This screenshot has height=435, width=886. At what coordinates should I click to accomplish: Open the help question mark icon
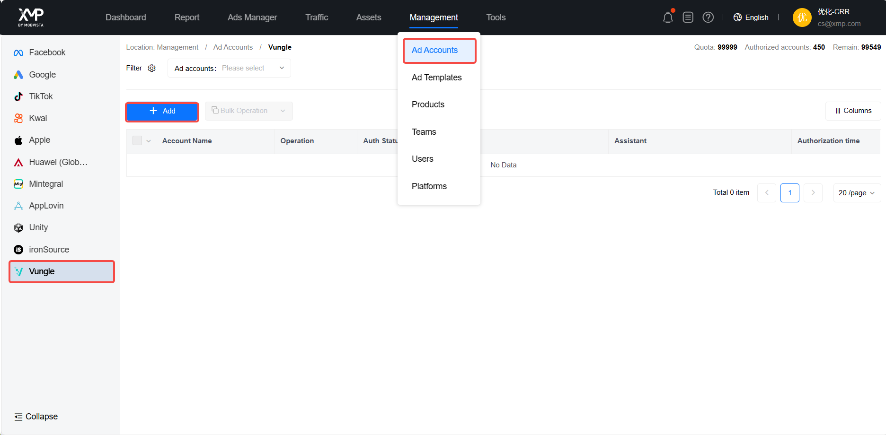[x=708, y=17]
